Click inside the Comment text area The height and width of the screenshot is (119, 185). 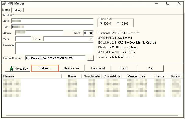point(54,48)
